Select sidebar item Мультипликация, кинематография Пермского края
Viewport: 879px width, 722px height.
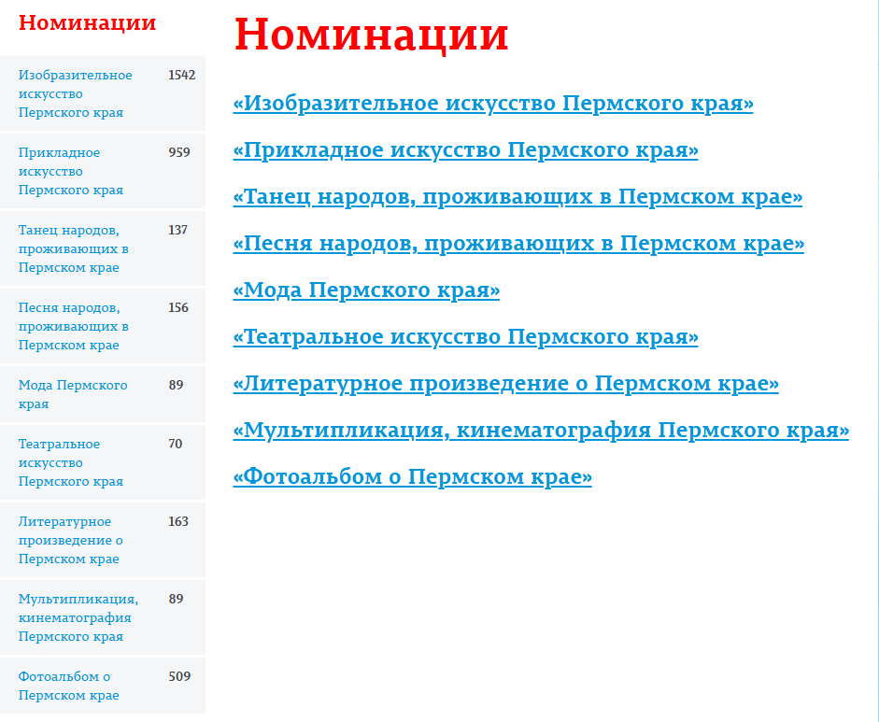click(x=78, y=617)
